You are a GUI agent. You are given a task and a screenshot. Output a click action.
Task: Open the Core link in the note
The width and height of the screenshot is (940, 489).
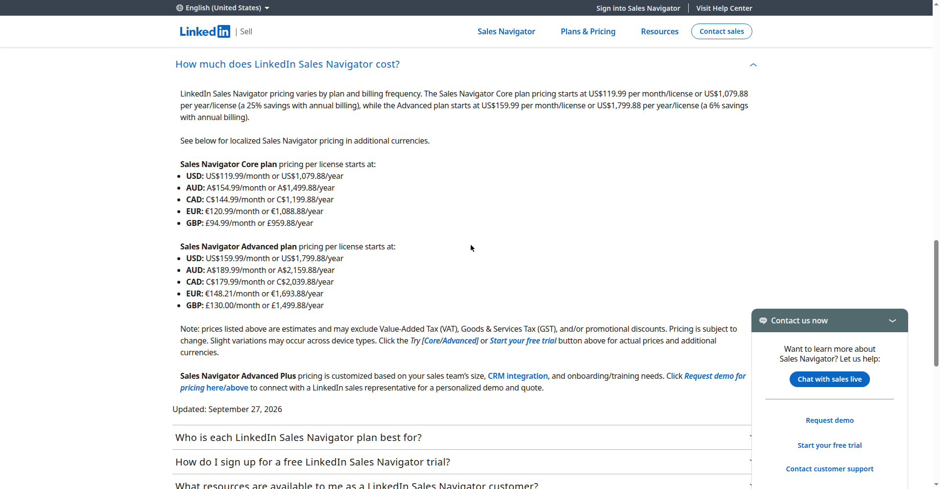pyautogui.click(x=432, y=341)
